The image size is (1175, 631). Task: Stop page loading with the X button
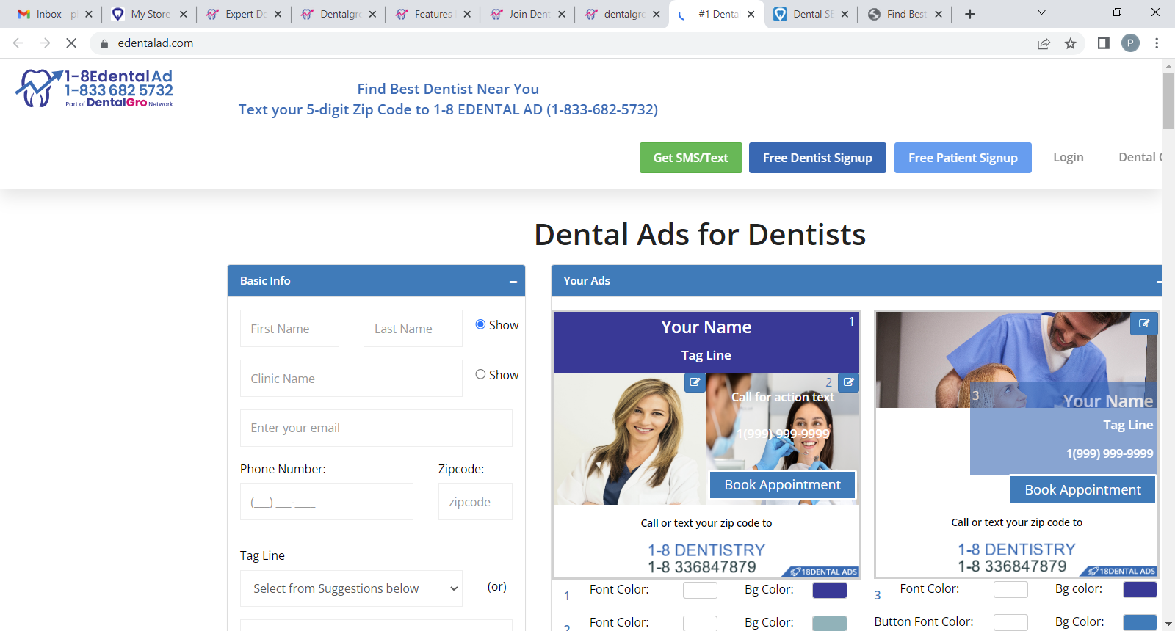point(71,43)
